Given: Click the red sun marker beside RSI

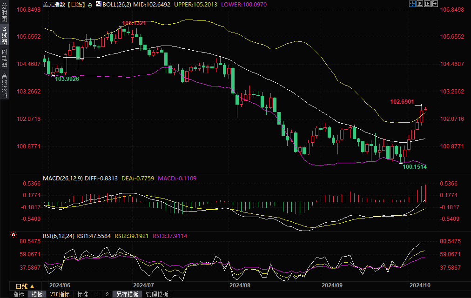Looking at the screenshot, I should [x=13, y=236].
